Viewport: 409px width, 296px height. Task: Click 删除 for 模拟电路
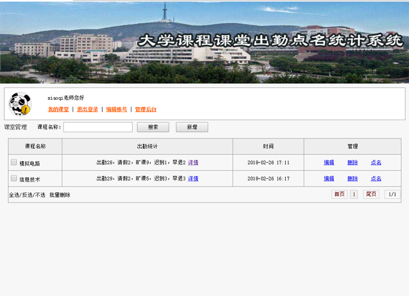pos(353,163)
